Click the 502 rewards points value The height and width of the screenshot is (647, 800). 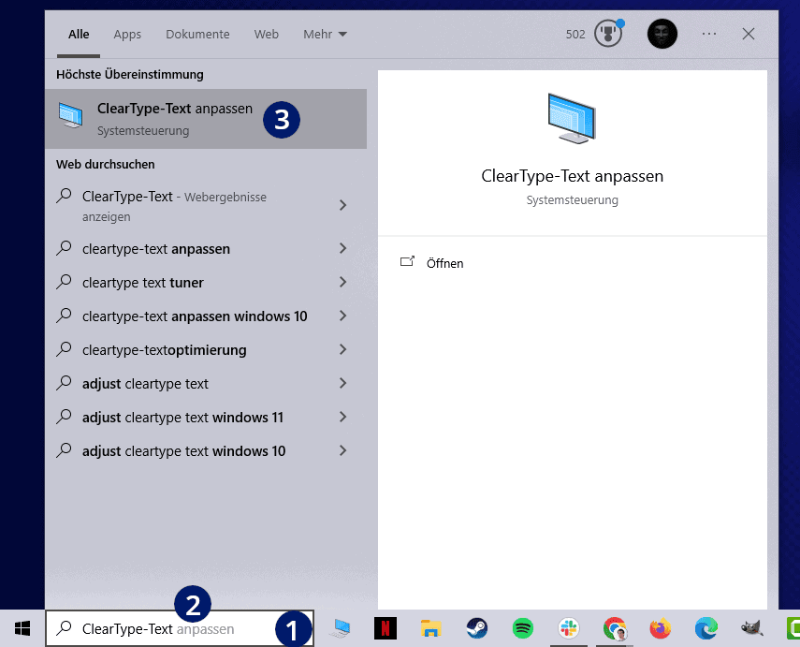point(575,35)
